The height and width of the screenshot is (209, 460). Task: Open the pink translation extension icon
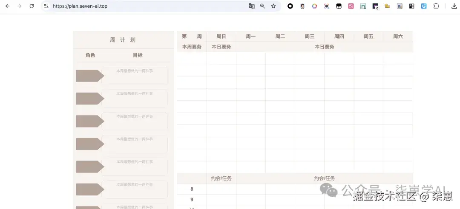[x=351, y=6]
